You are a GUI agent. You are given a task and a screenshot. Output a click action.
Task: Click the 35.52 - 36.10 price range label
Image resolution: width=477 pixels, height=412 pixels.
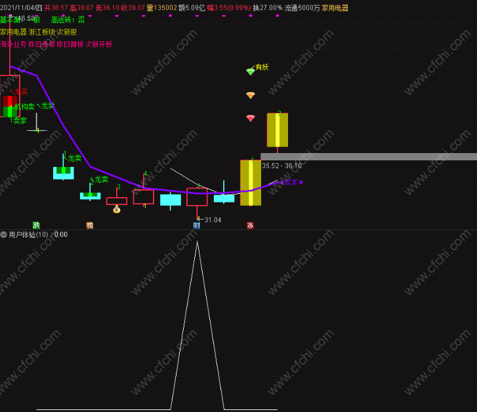[x=281, y=166]
